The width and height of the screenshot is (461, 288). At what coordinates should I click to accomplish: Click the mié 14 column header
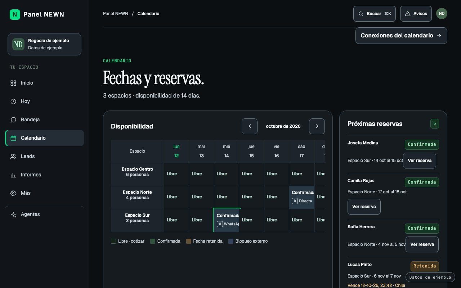click(x=227, y=151)
